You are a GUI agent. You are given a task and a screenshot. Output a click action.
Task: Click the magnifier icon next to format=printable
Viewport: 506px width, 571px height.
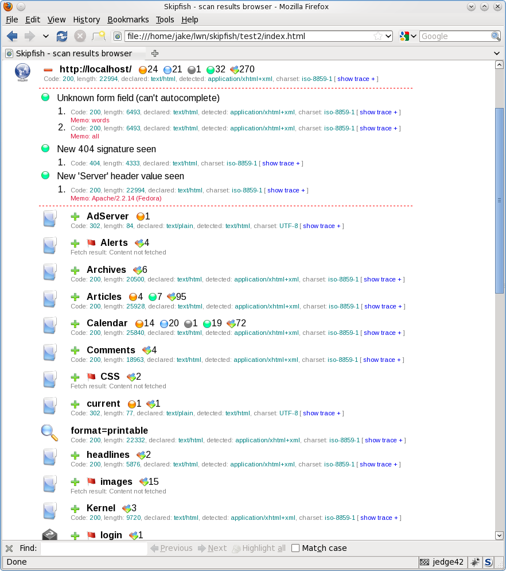50,433
